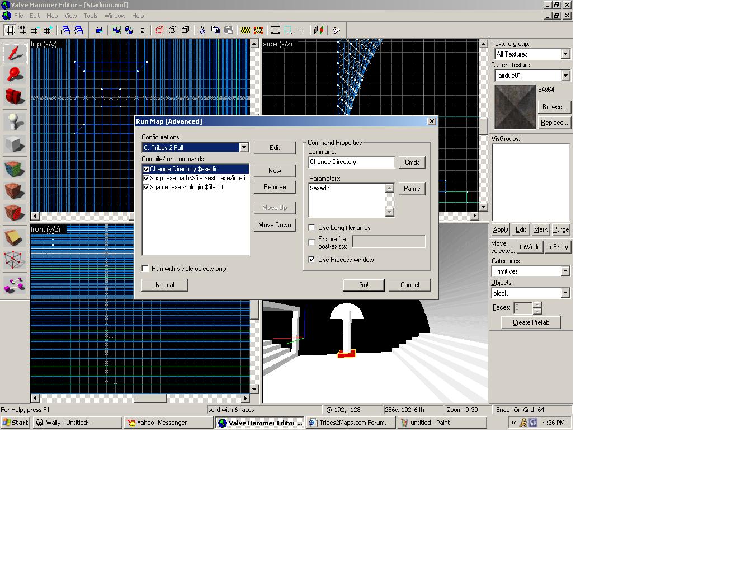Select the red Camera tool
This screenshot has width=755, height=567.
15,96
